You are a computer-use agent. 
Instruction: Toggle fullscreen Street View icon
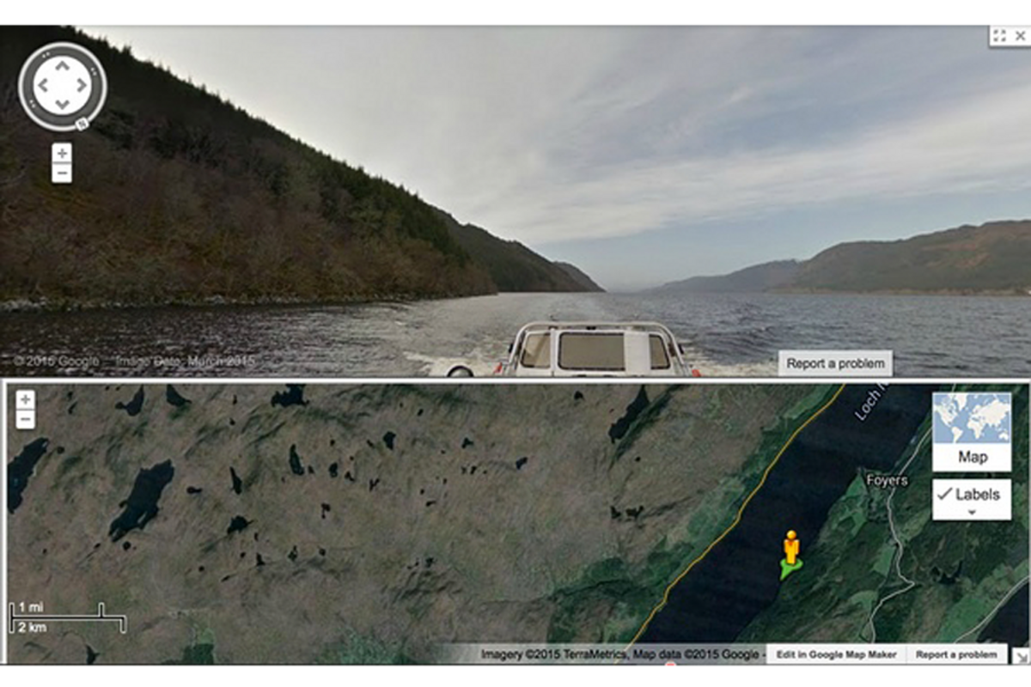pos(999,35)
